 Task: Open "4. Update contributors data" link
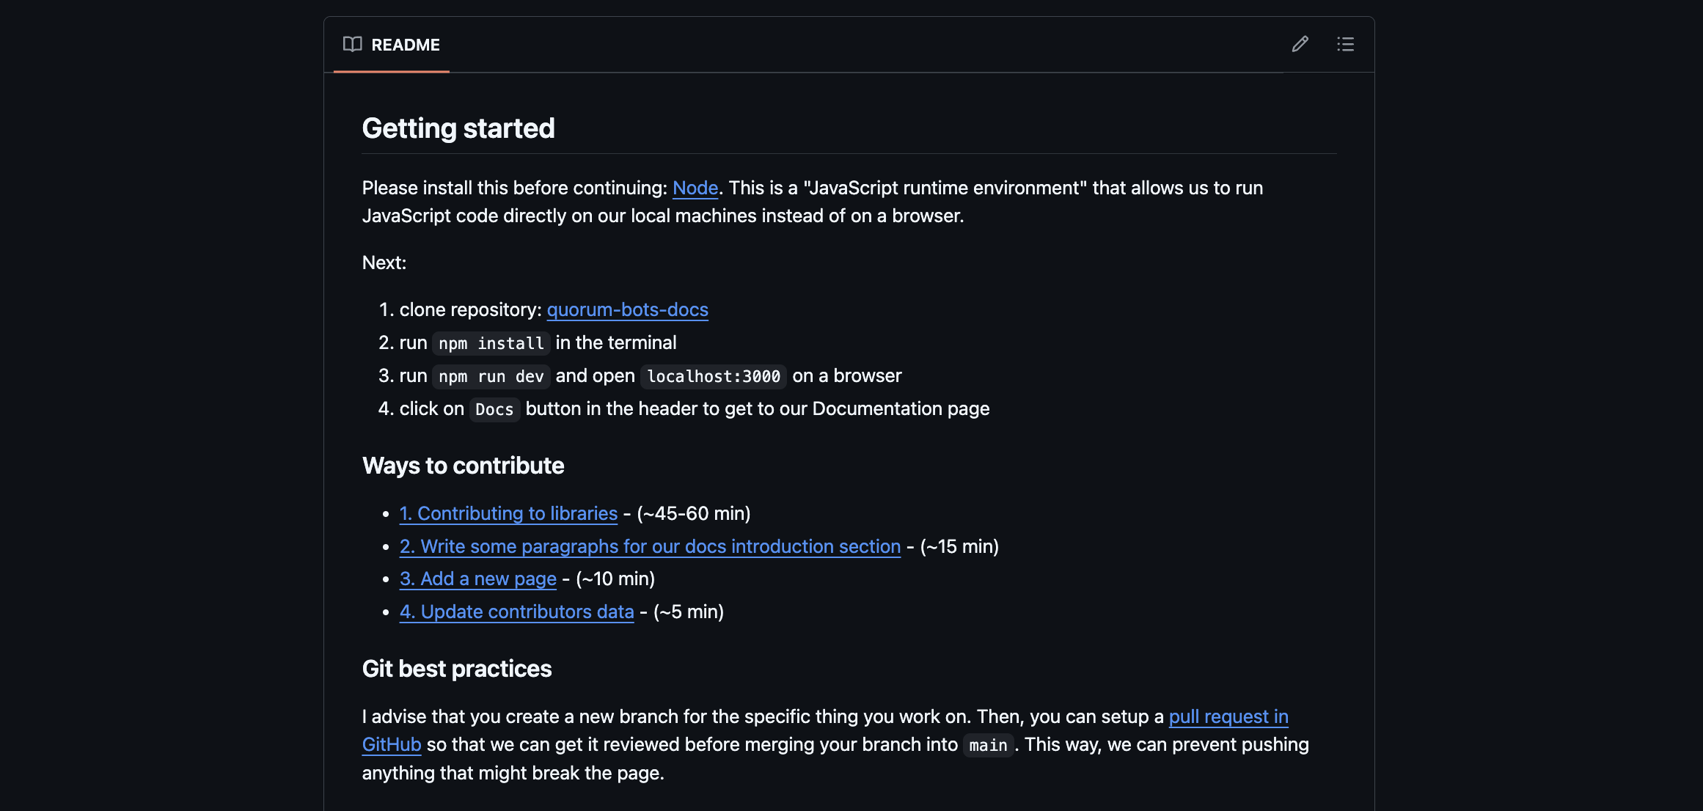coord(516,612)
